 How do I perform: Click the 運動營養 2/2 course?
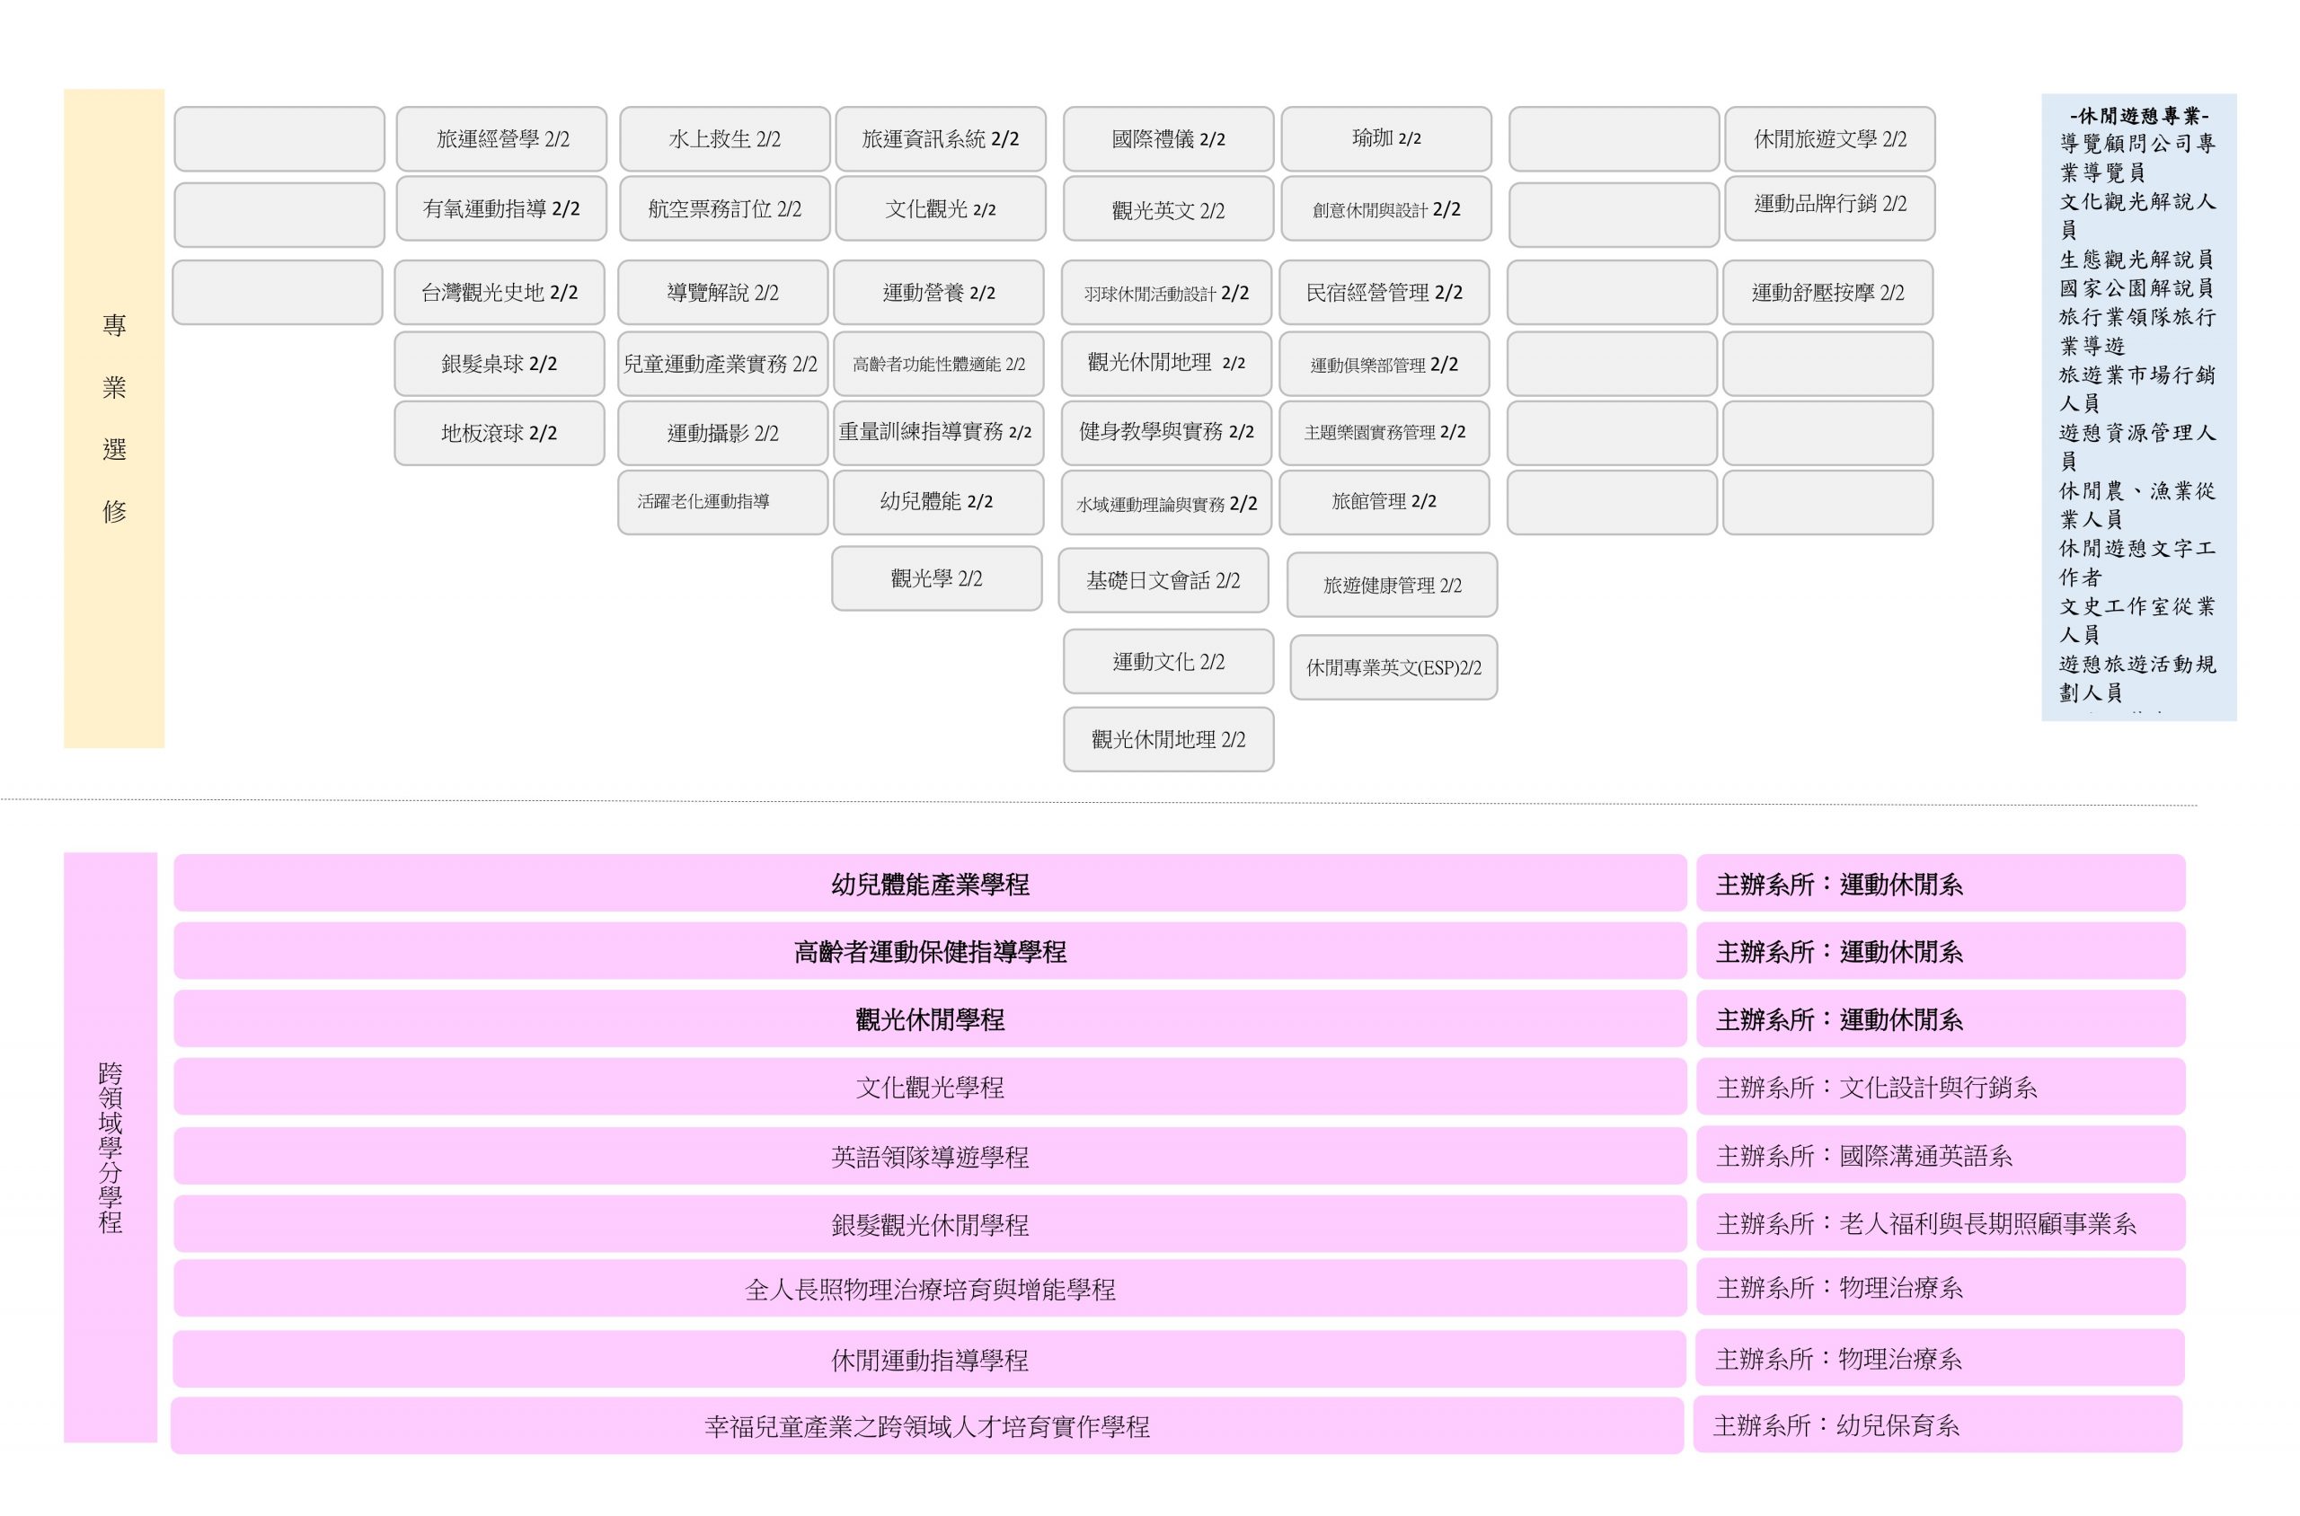coord(939,292)
